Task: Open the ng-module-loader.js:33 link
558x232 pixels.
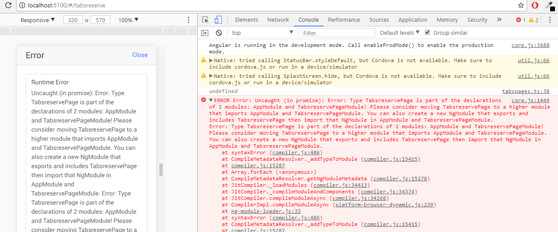Action: point(266,211)
